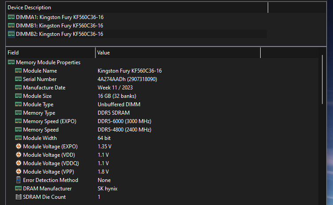Click the Error Detection Method icon

tap(18, 180)
